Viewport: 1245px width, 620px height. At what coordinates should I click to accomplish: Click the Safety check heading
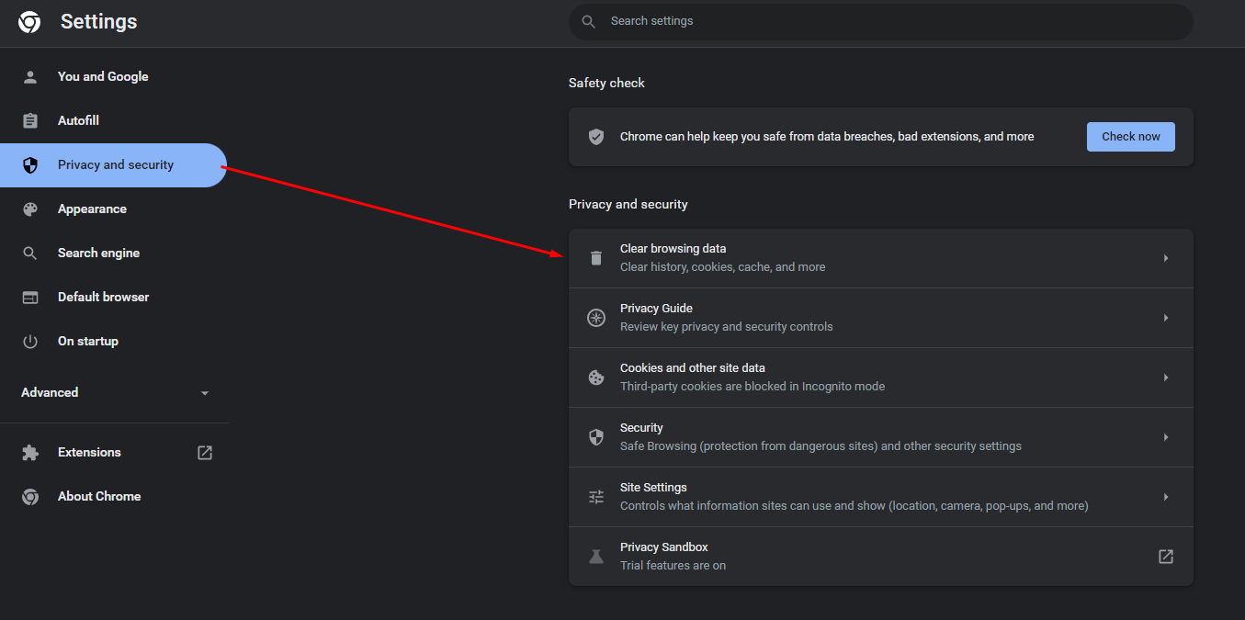(607, 84)
